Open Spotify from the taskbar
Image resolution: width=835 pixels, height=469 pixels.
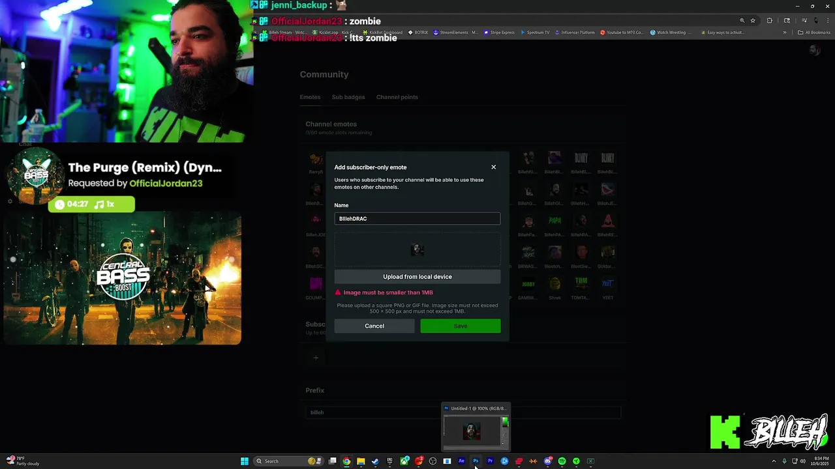click(x=562, y=461)
